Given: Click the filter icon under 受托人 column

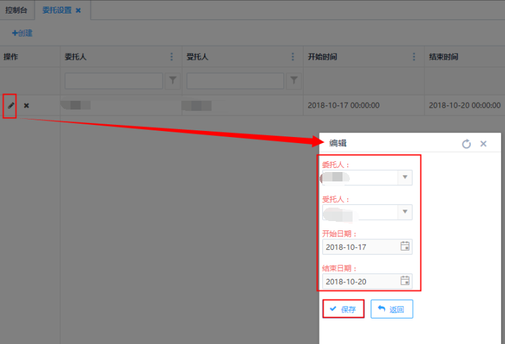Looking at the screenshot, I should (293, 81).
